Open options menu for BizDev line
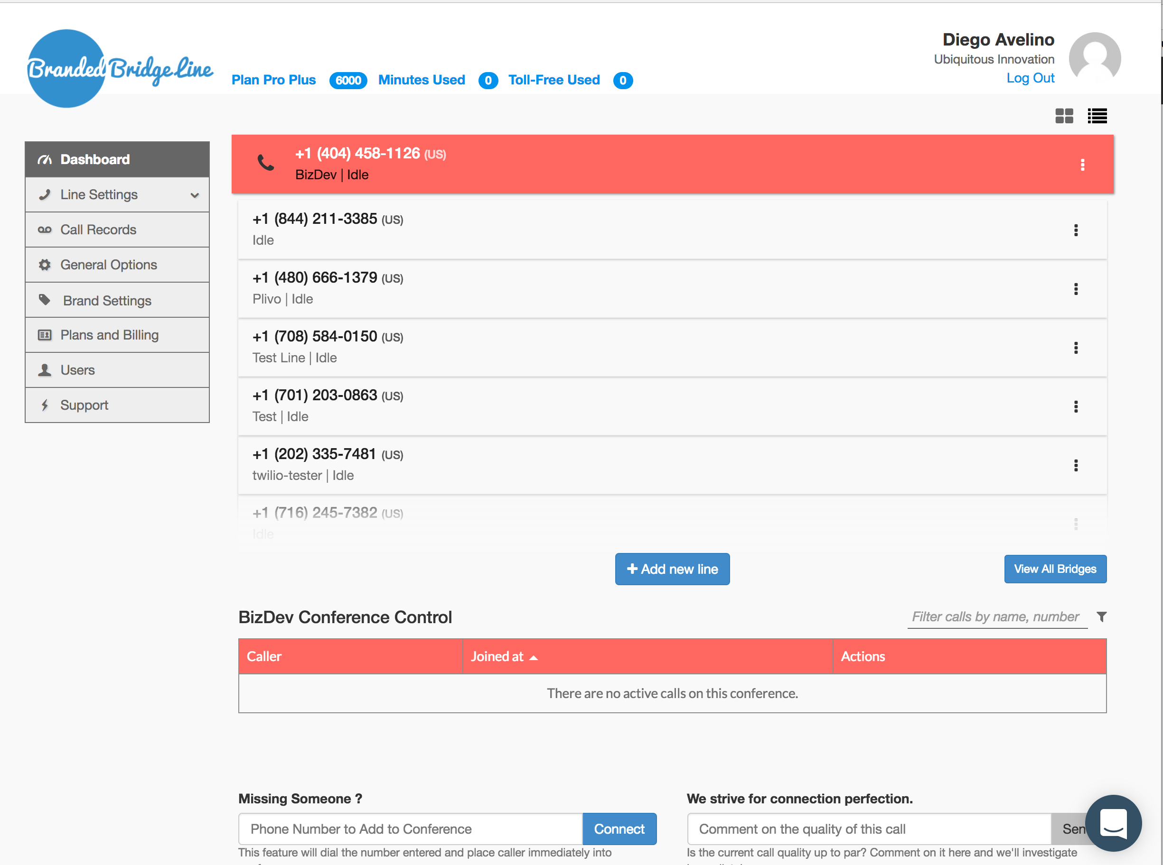The width and height of the screenshot is (1163, 865). tap(1082, 165)
